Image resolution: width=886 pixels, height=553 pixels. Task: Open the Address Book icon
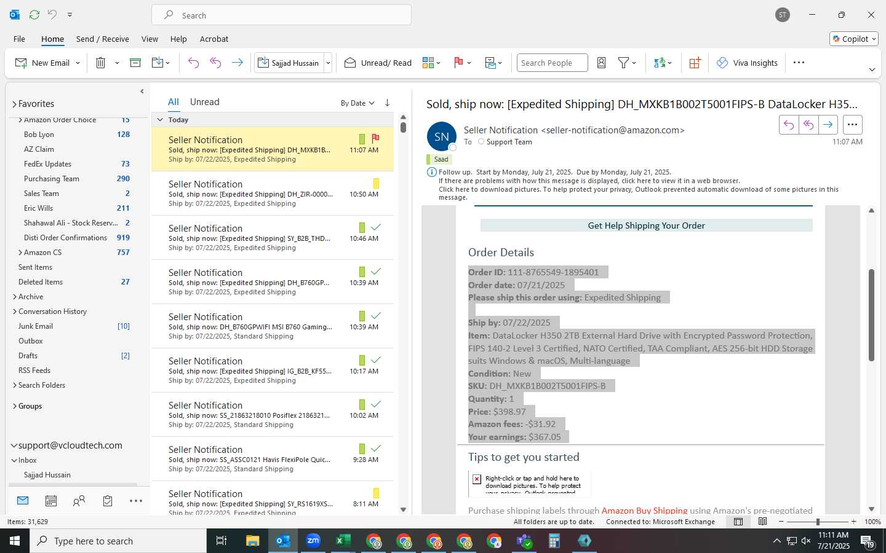(602, 63)
